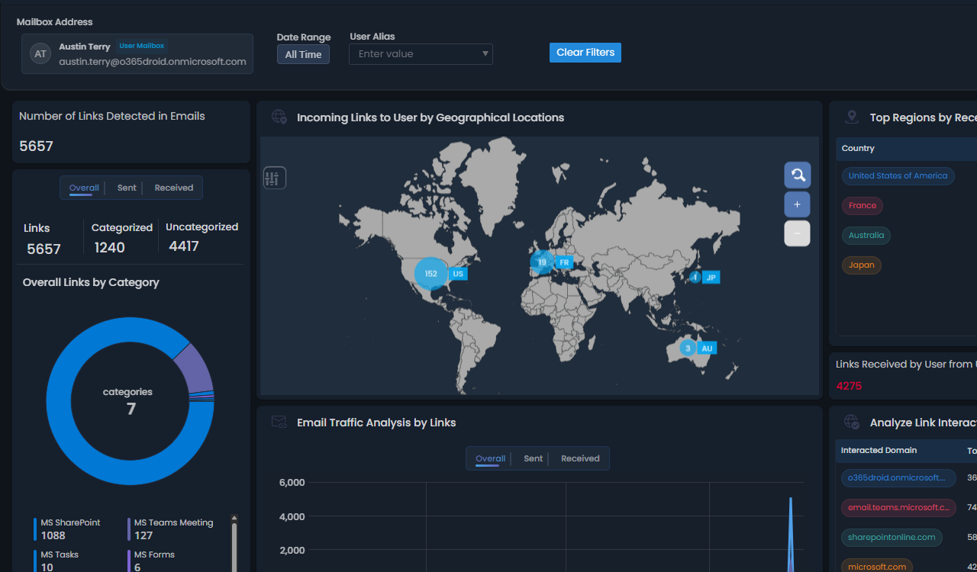Open the User Mailbox link
977x572 pixels.
[x=141, y=45]
